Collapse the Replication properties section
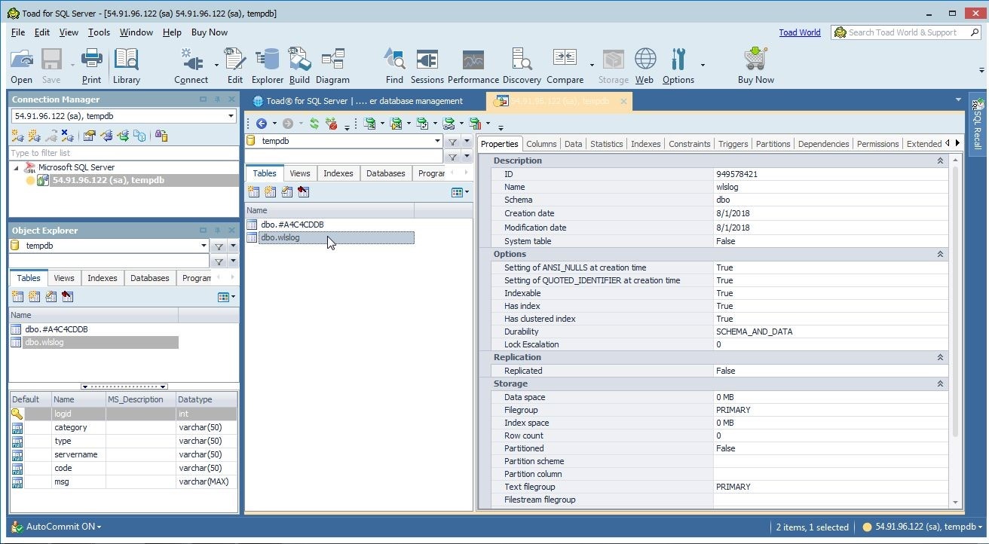This screenshot has height=544, width=989. point(940,357)
